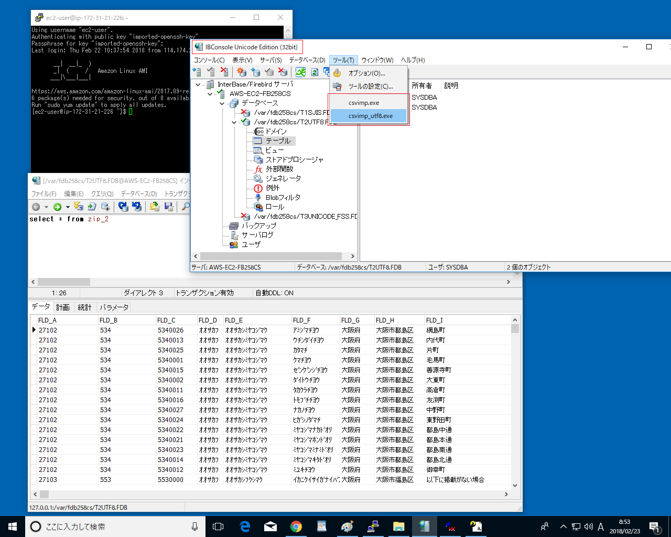Select csvimp.exe from the Tools menu
The height and width of the screenshot is (537, 671).
click(369, 103)
